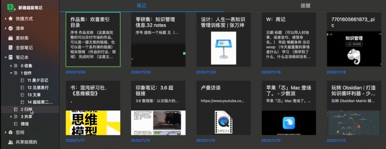Click the cube icon beside 空间
Viewport: 386px width, 149px height.
[11, 132]
